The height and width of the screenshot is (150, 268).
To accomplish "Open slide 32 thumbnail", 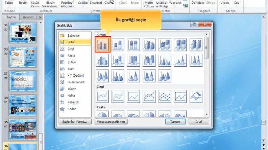I will click(22, 57).
